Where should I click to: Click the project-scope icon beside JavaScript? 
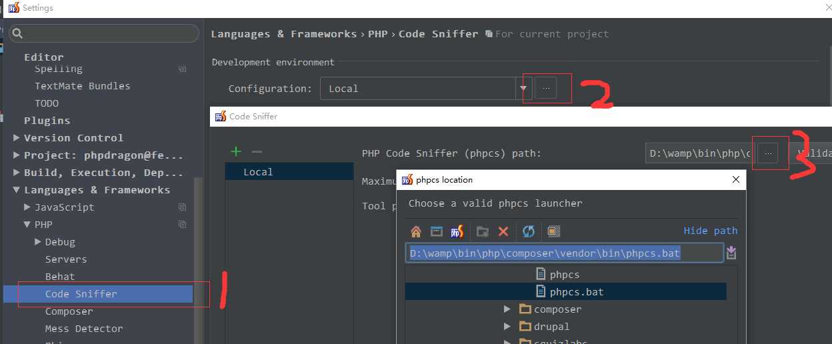(183, 207)
